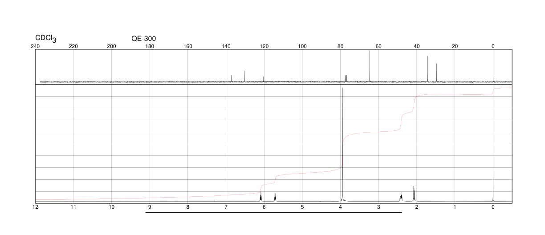545x235 pixels.
Task: Pick the carbon peak near 29 ppm
Action: point(436,73)
